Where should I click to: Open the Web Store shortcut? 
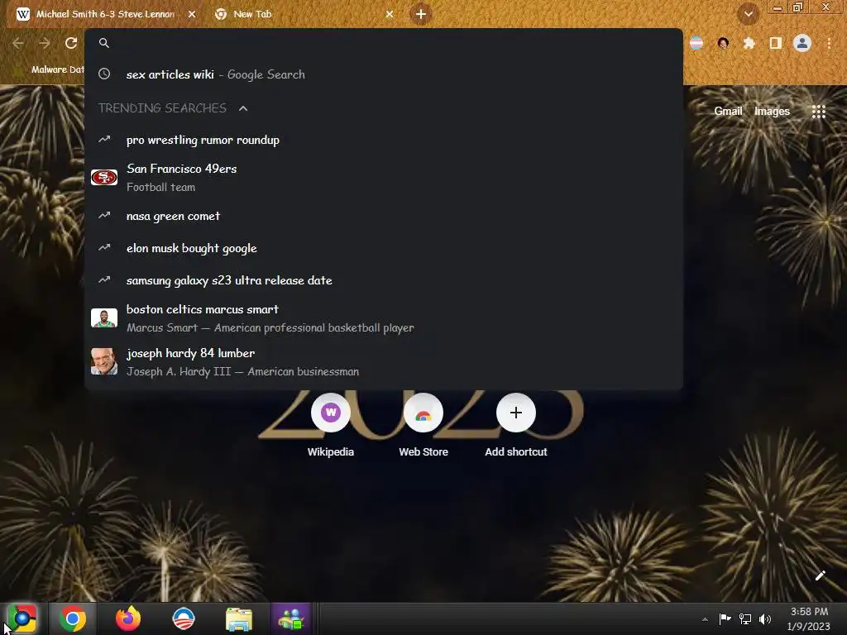(423, 426)
